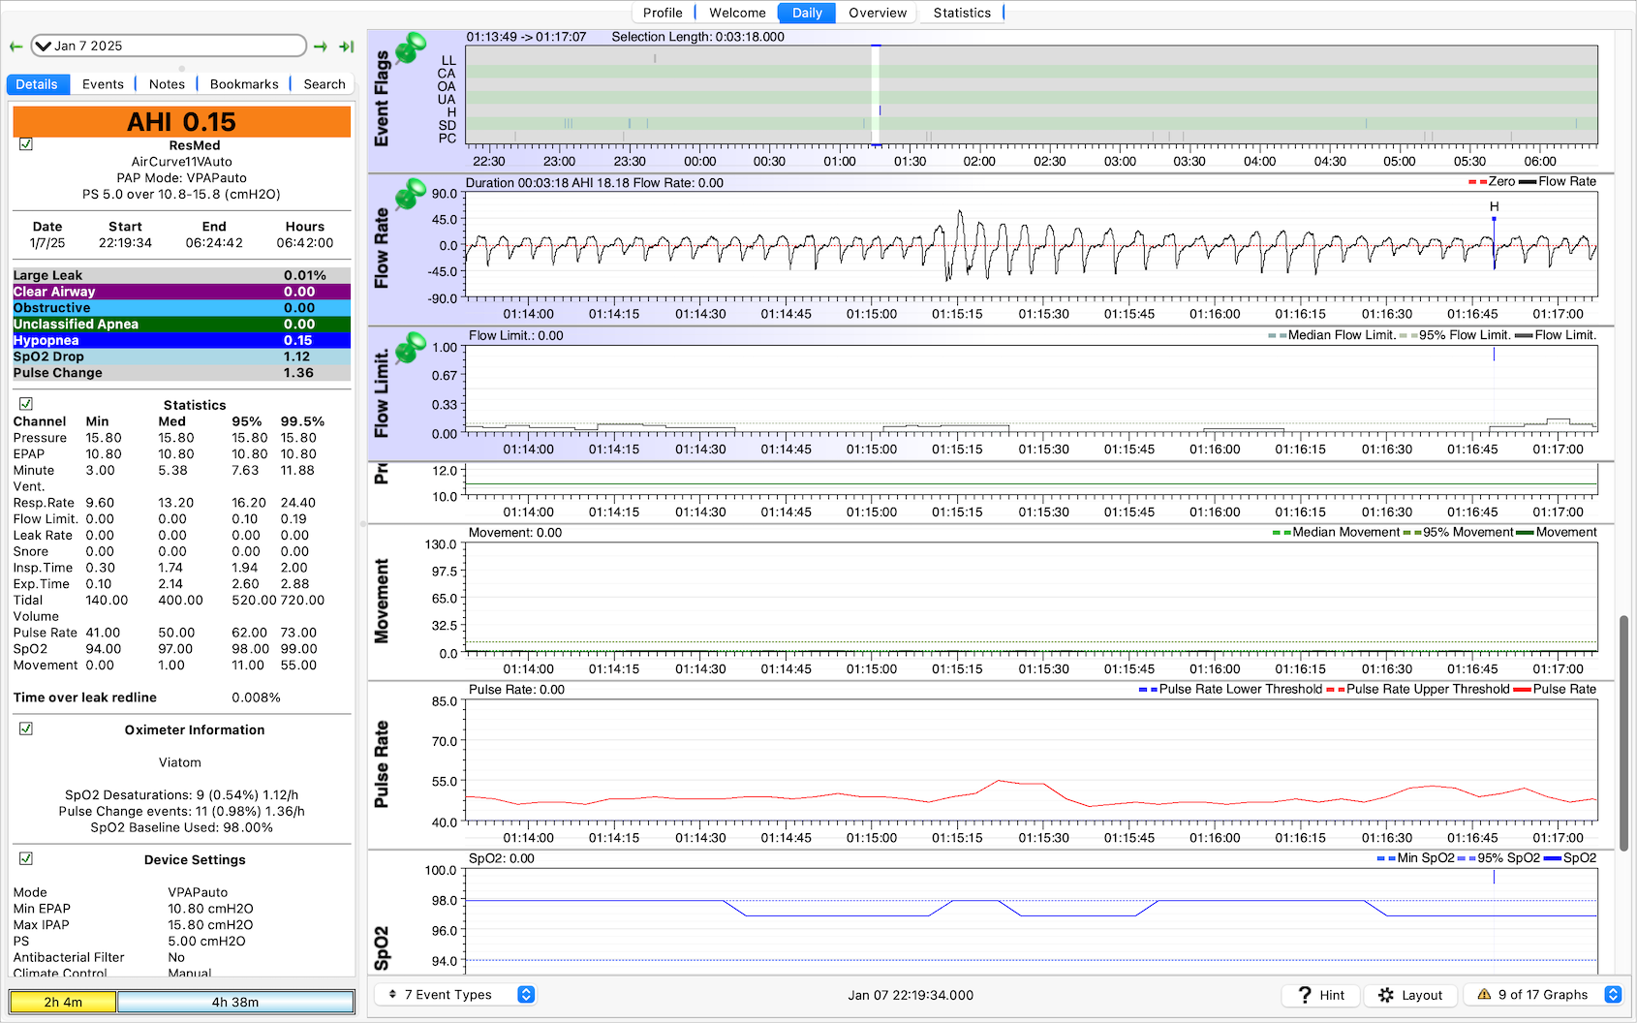Click the warning triangle beside 9 of 17 Graphs
Image resolution: width=1637 pixels, height=1023 pixels.
(x=1484, y=995)
